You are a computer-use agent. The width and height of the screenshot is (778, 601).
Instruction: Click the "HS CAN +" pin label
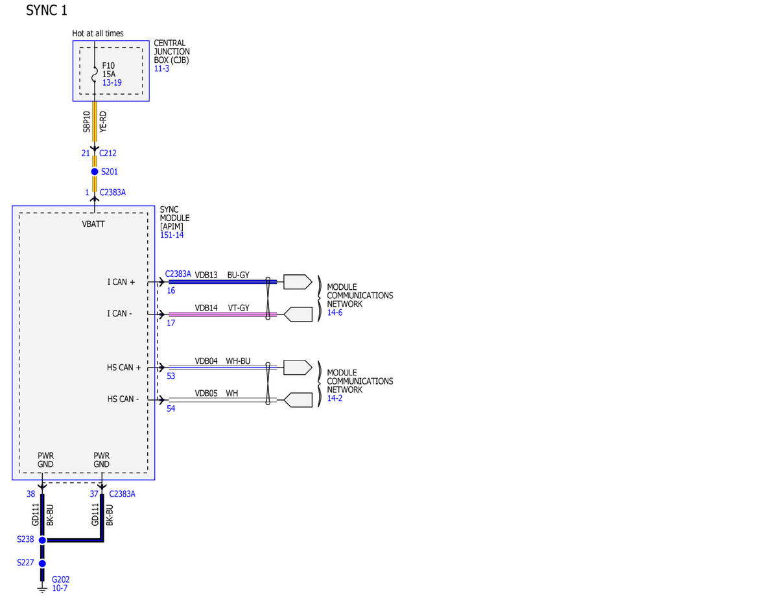(124, 368)
